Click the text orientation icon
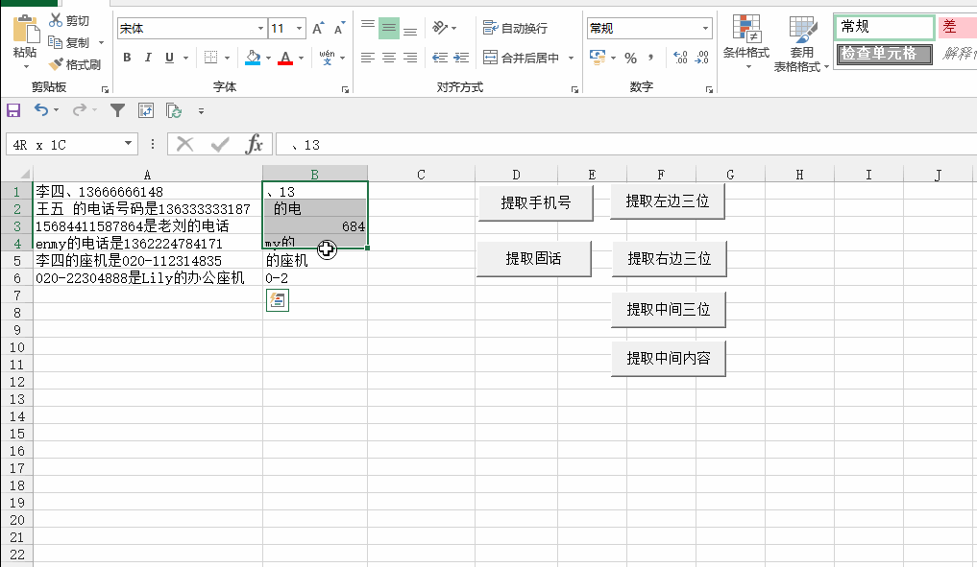The height and width of the screenshot is (567, 977). (x=440, y=28)
